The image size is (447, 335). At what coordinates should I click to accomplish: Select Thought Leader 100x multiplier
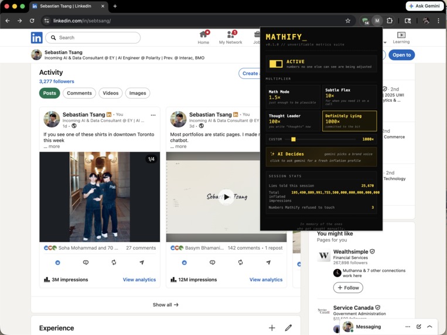[x=293, y=121]
